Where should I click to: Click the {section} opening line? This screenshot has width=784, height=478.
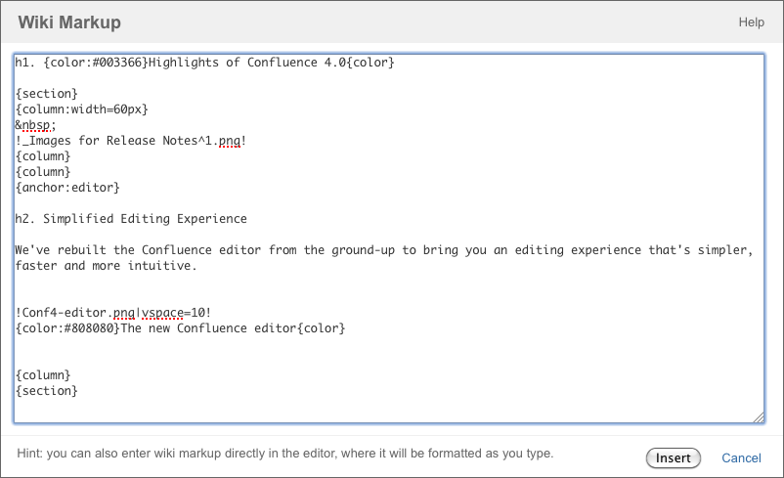[x=47, y=94]
